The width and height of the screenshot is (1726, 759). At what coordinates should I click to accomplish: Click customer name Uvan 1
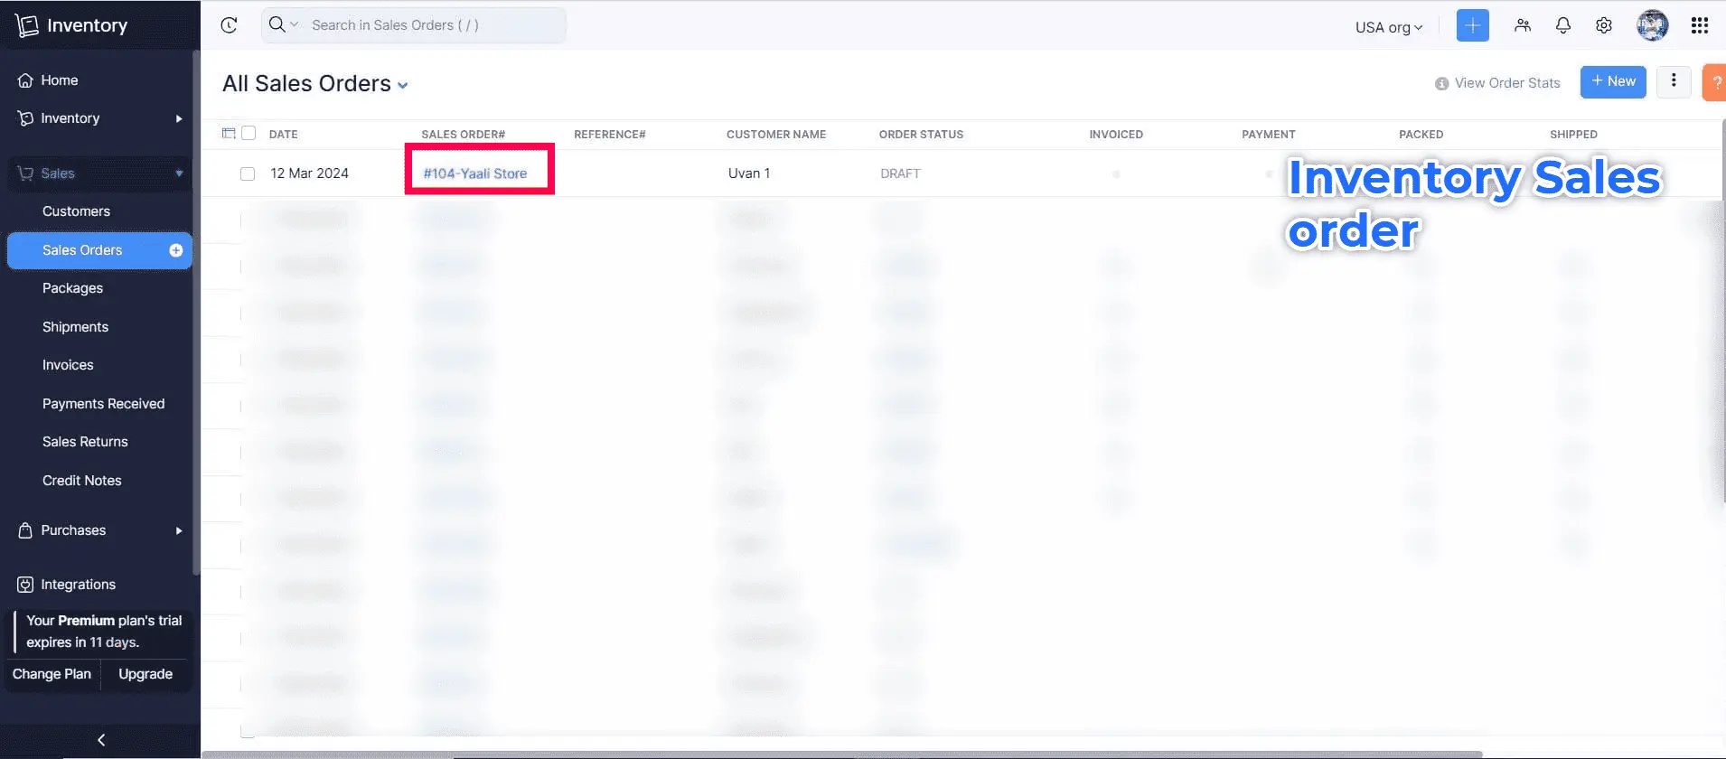pyautogui.click(x=749, y=173)
